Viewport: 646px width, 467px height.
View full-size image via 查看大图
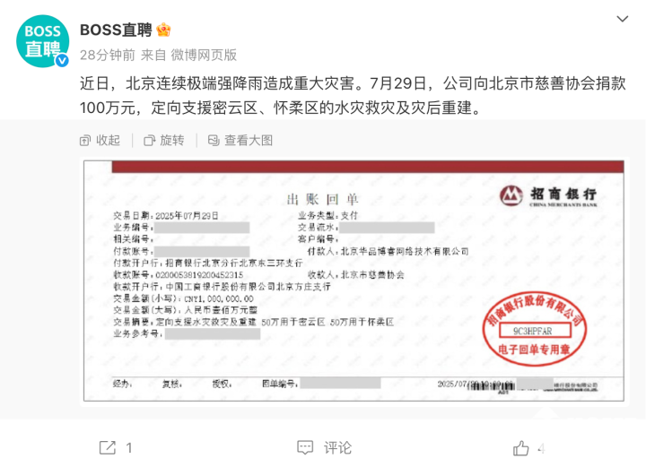pyautogui.click(x=240, y=141)
